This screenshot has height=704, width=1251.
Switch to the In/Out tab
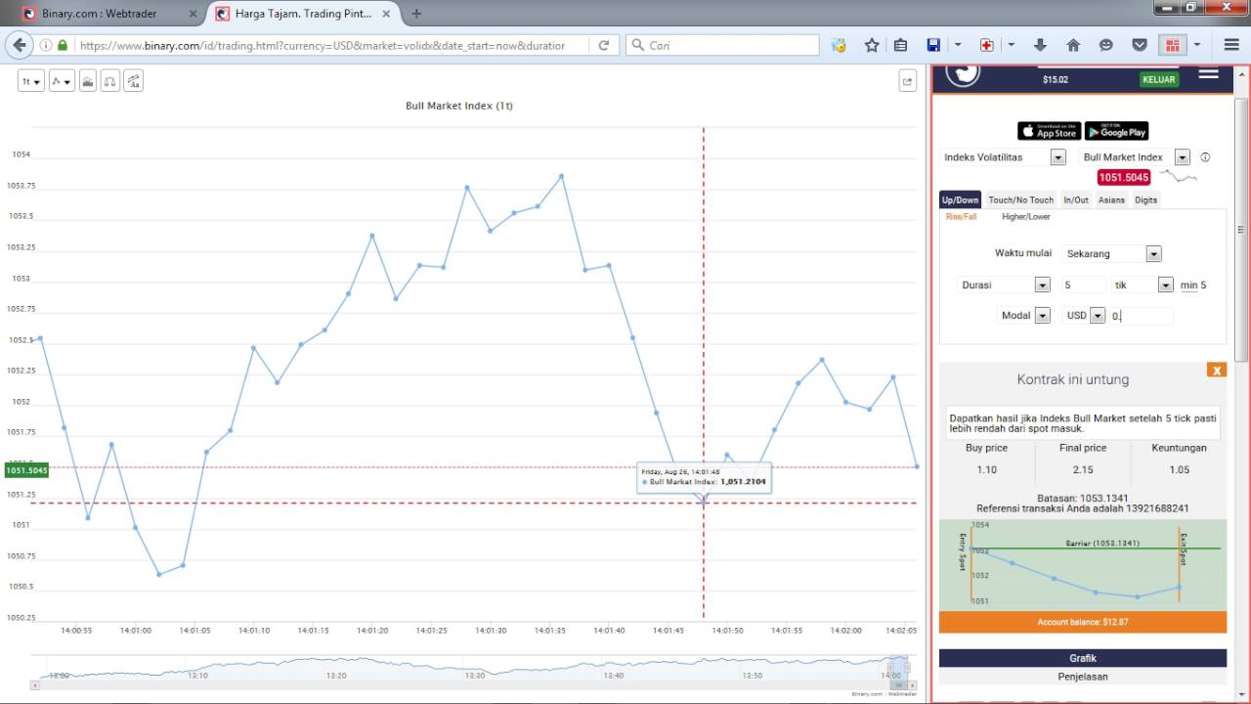1076,199
